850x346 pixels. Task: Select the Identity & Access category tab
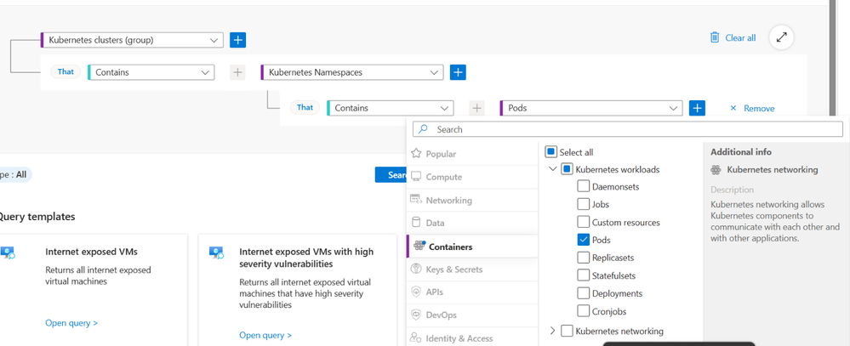(471, 337)
